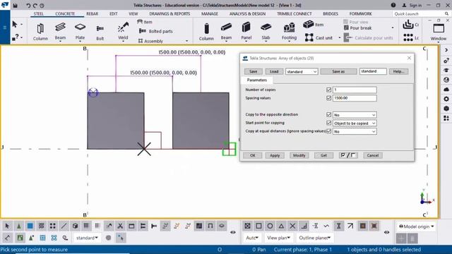This screenshot has width=452, height=254.
Task: Toggle snap to midpoints triangle icon
Action: [281, 226]
